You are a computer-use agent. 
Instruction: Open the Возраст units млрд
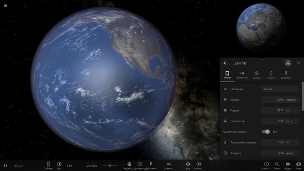click(289, 153)
